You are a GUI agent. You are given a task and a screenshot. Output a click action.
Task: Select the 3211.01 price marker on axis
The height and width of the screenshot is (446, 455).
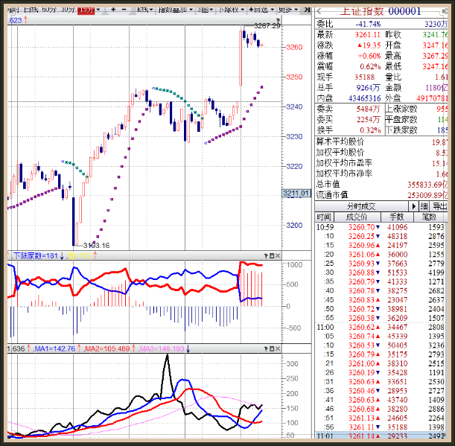click(296, 194)
